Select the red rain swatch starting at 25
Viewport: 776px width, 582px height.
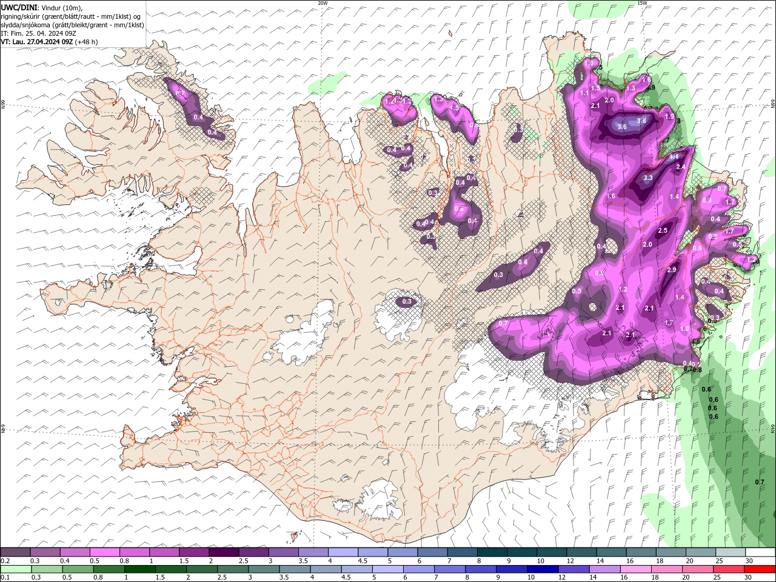[729, 569]
